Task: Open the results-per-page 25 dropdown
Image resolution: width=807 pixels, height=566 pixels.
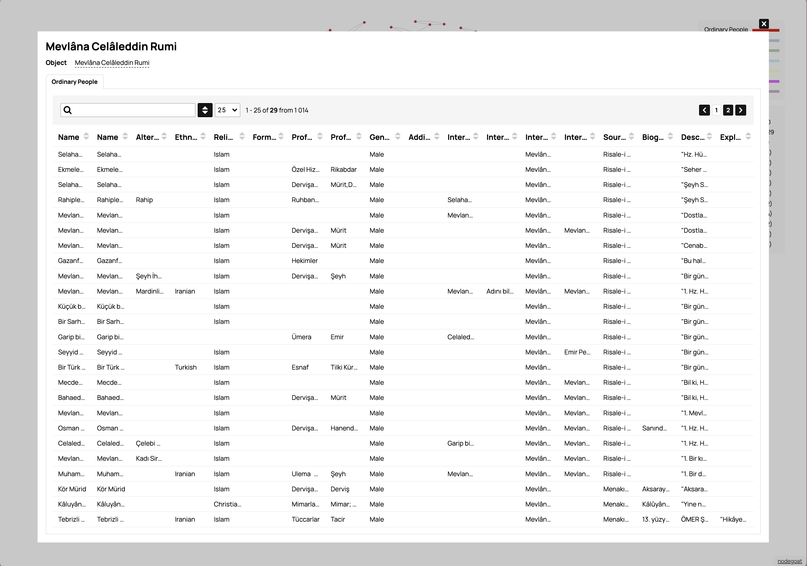Action: click(x=227, y=110)
